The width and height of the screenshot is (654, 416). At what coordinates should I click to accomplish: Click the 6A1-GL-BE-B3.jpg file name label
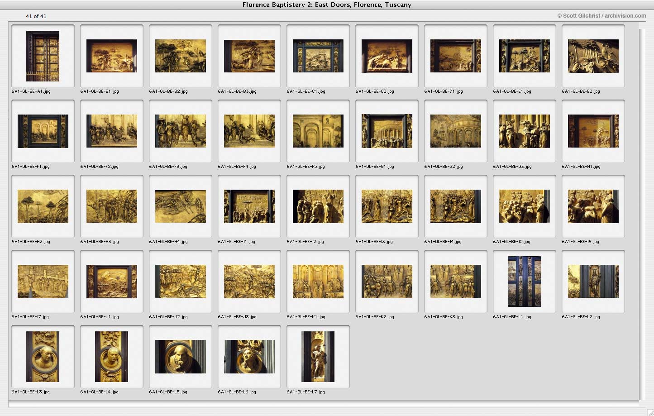[237, 91]
